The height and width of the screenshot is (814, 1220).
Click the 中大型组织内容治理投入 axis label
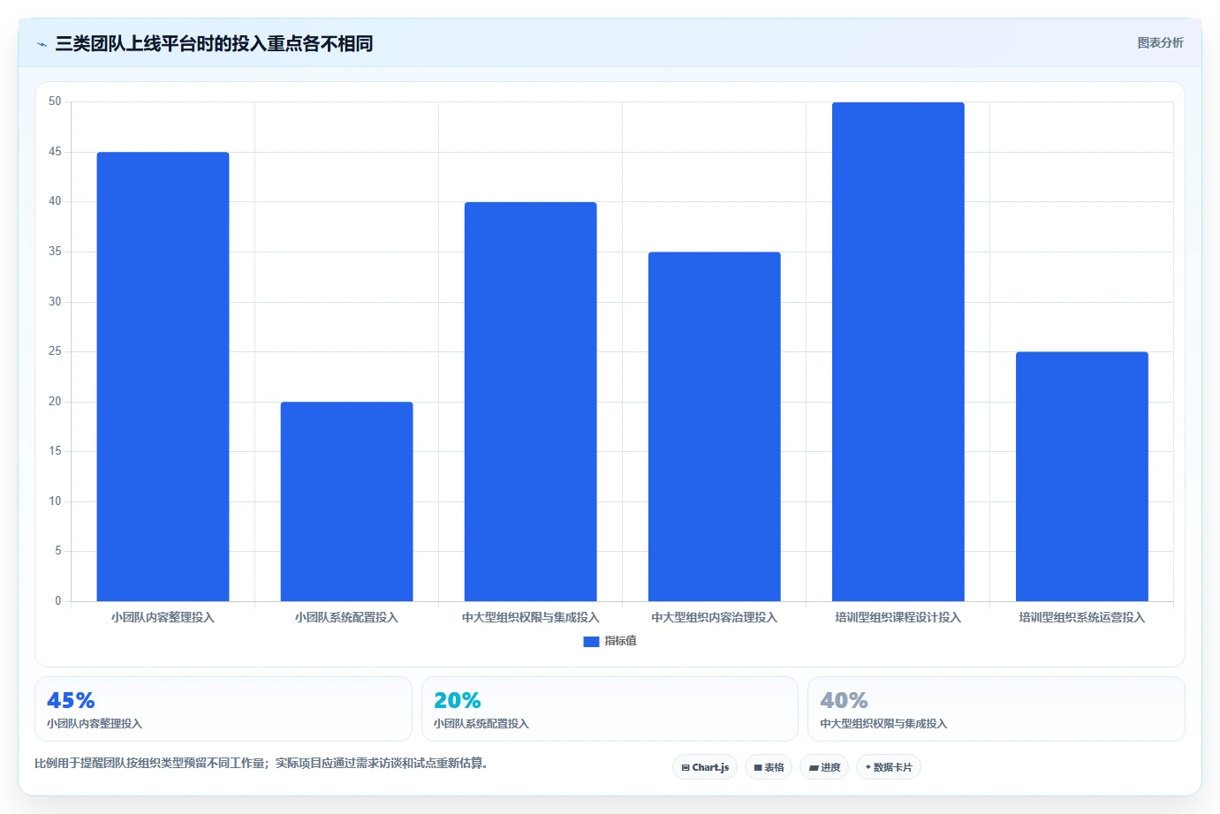pyautogui.click(x=714, y=617)
